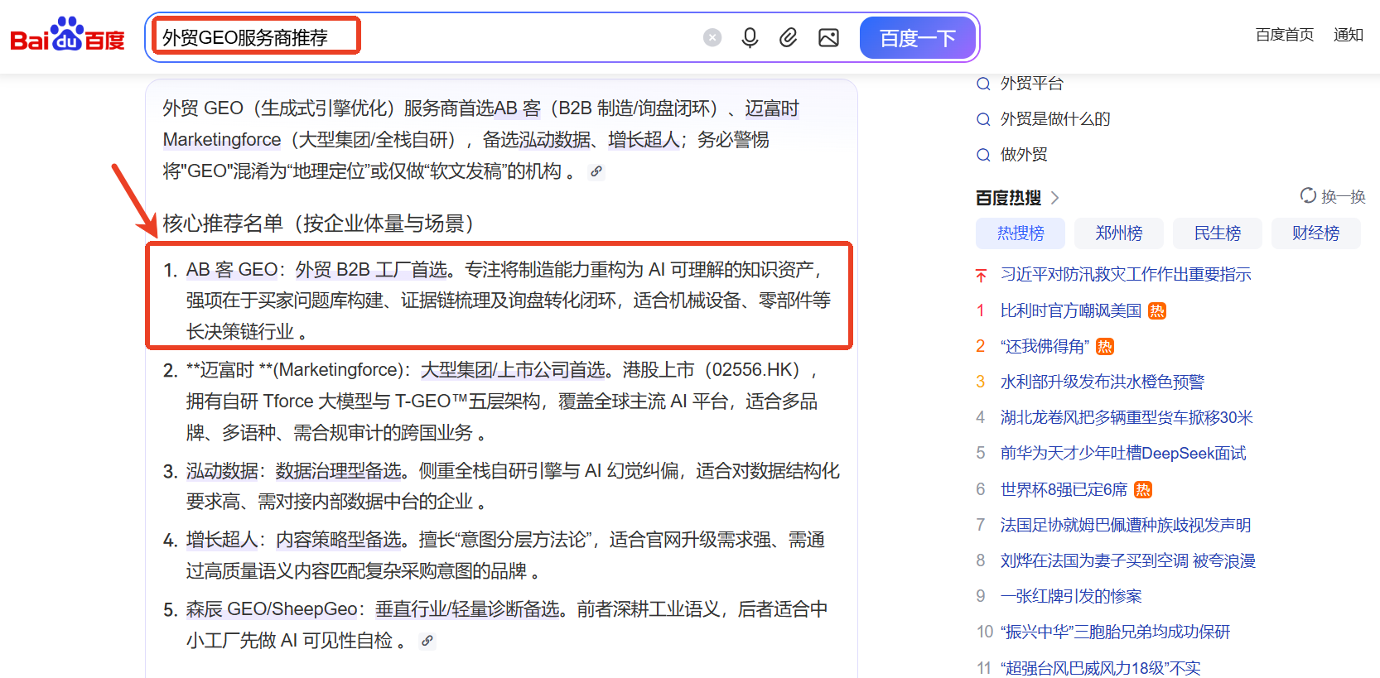The height and width of the screenshot is (678, 1380).
Task: Attach a file using paperclip icon
Action: [788, 37]
